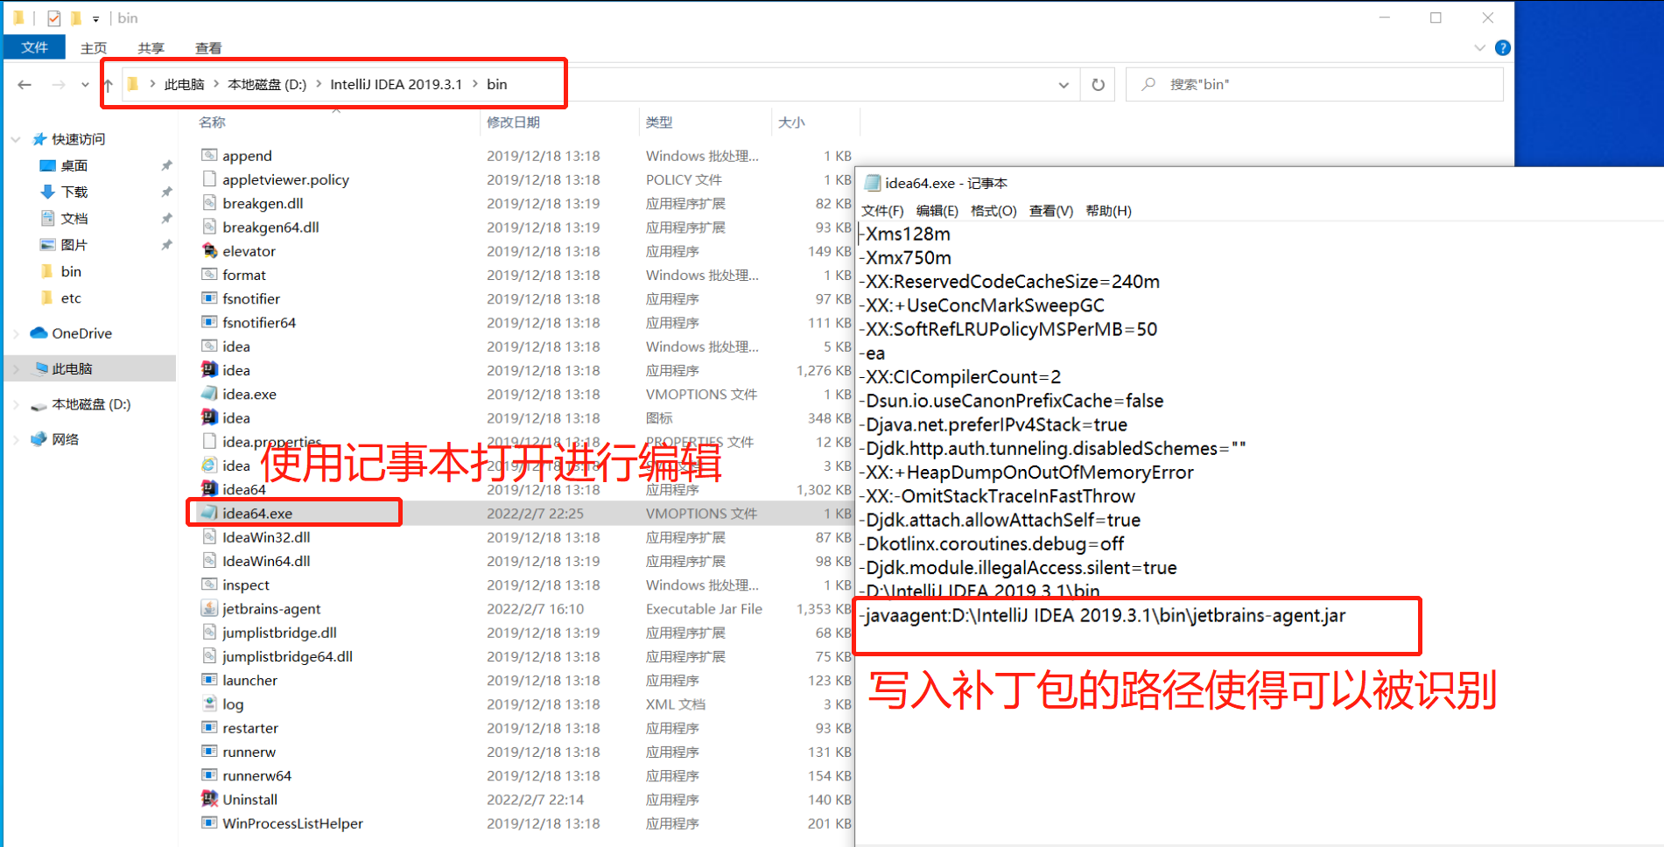Click the elevator application icon

[209, 251]
